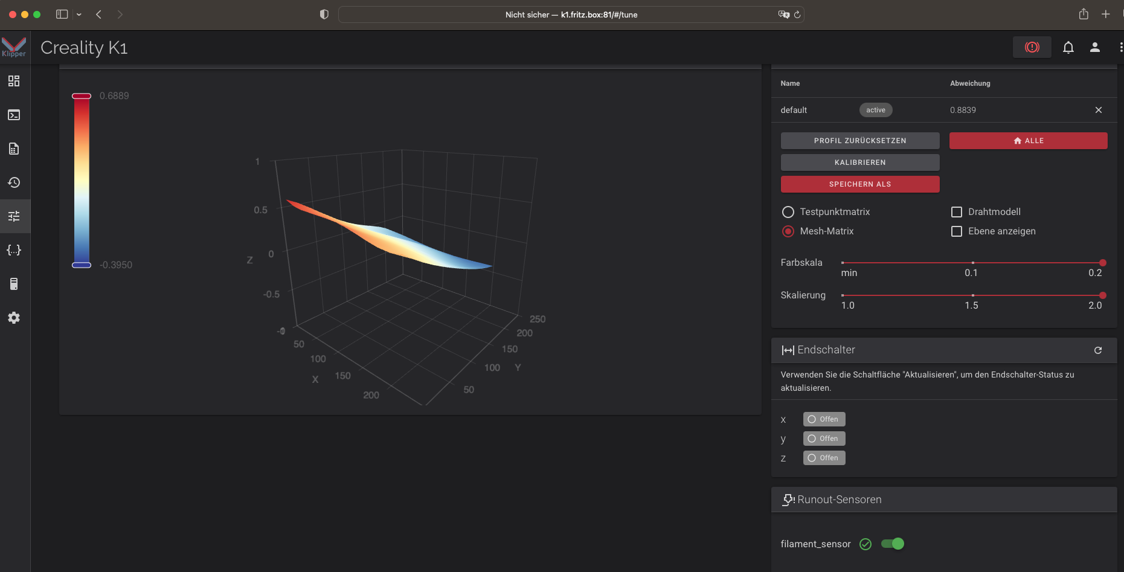The image size is (1124, 572).
Task: Select the Tune page icon
Action: tap(14, 216)
